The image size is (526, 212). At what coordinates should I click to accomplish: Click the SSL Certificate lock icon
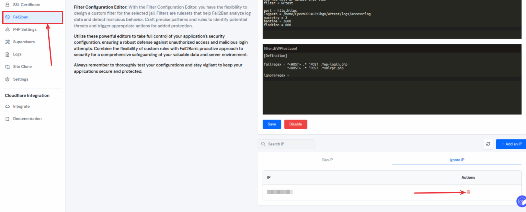point(7,5)
